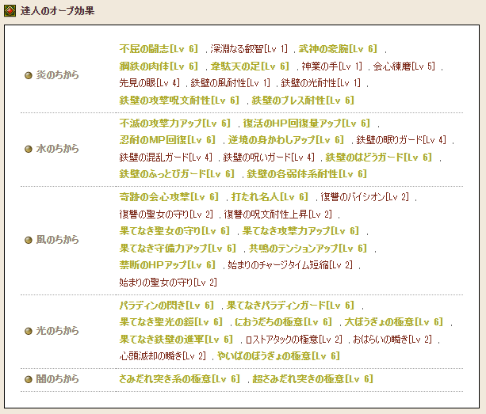This screenshot has width=486, height=414.
Task: Click 禁断のHPアップ[Lv 6]
Action: (x=167, y=265)
